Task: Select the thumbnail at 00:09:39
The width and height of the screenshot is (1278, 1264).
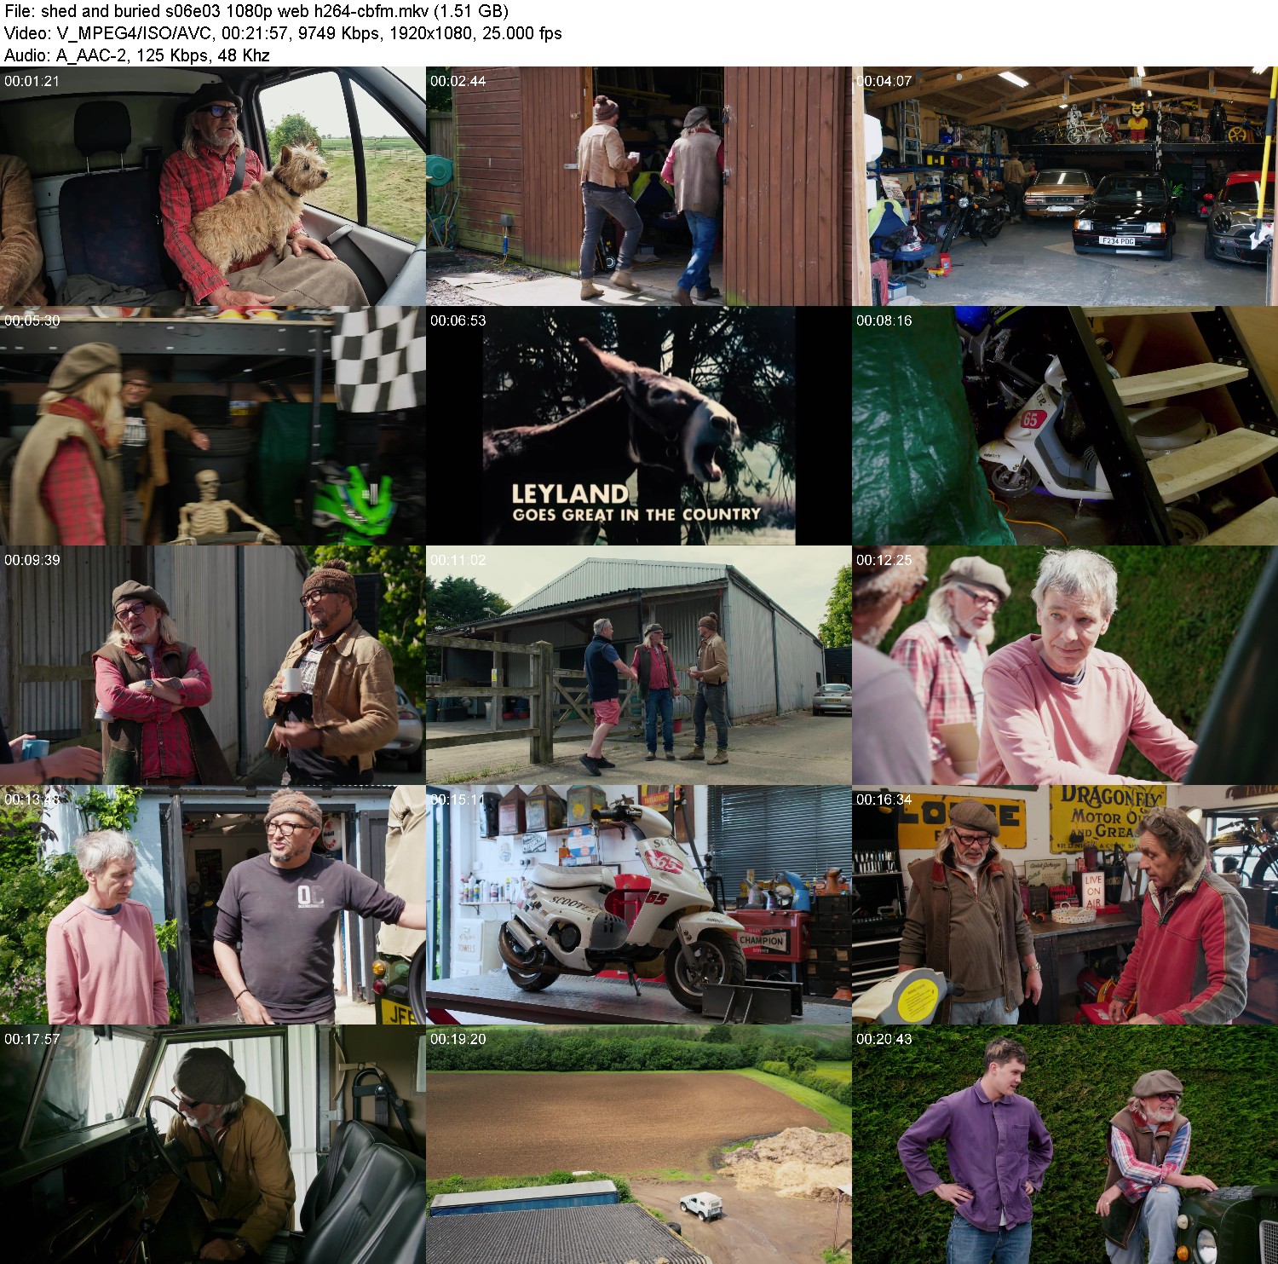Action: point(212,666)
